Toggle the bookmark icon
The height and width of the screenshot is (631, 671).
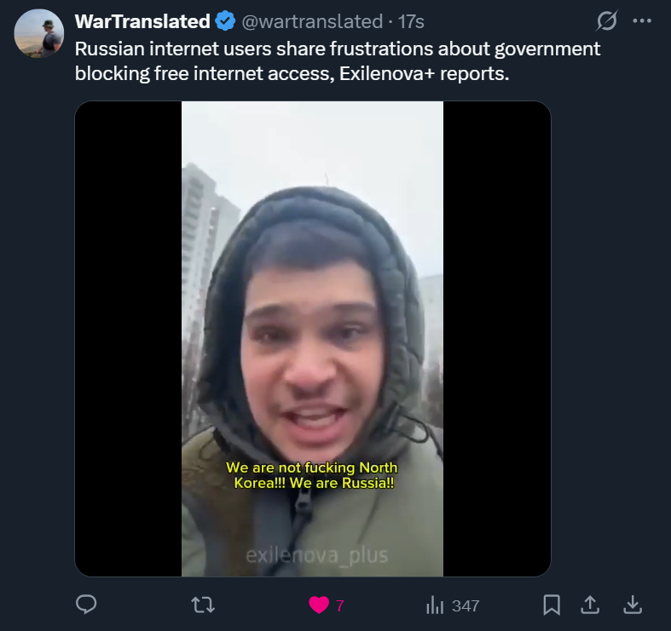pyautogui.click(x=552, y=605)
